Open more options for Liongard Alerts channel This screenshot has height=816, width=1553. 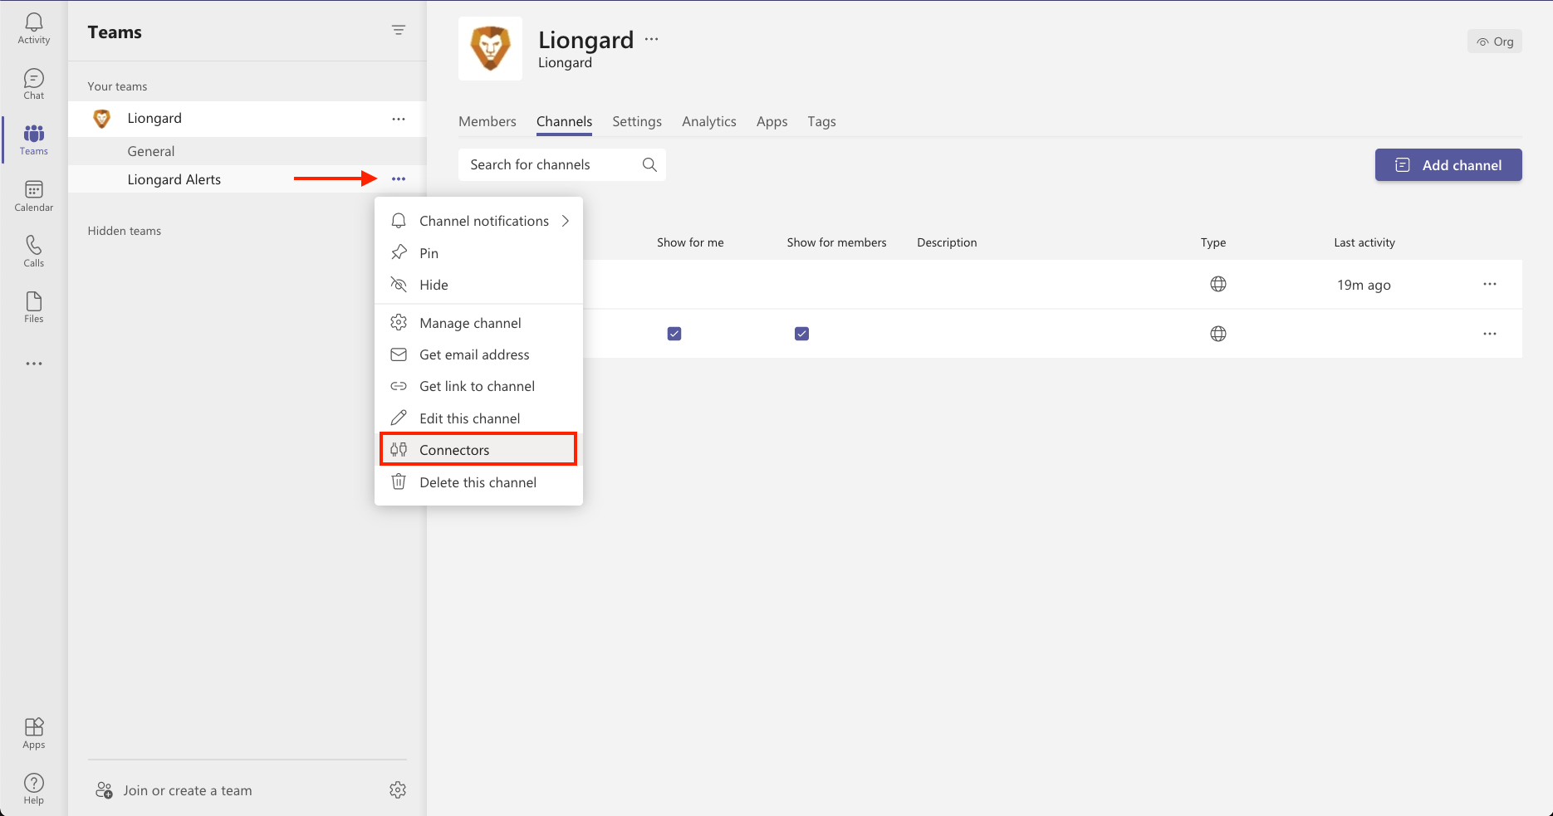[x=399, y=179]
